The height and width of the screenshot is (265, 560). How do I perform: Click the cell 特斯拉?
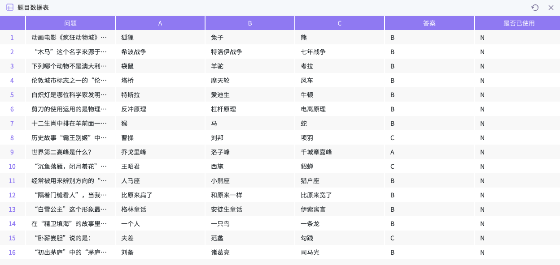tap(160, 95)
